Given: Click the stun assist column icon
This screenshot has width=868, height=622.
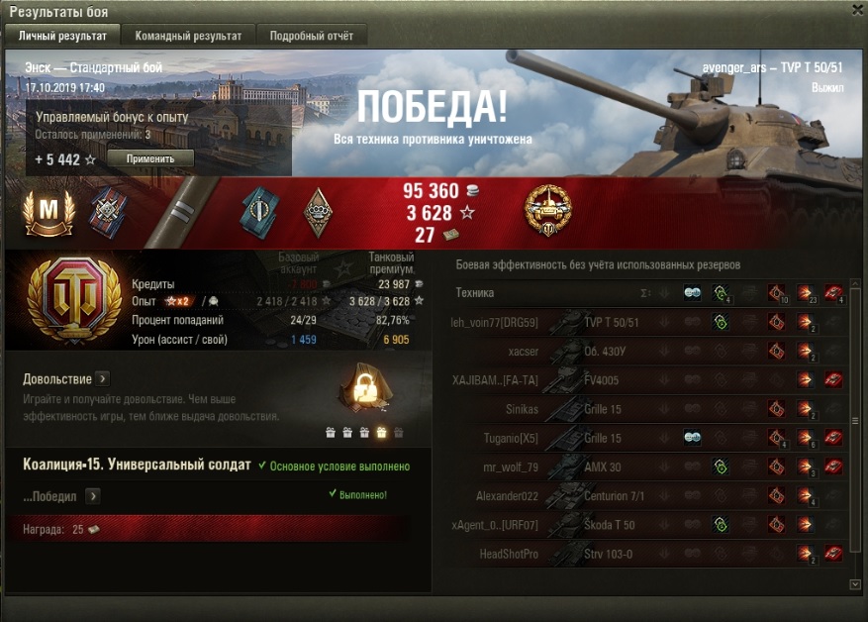Looking at the screenshot, I should tap(748, 292).
